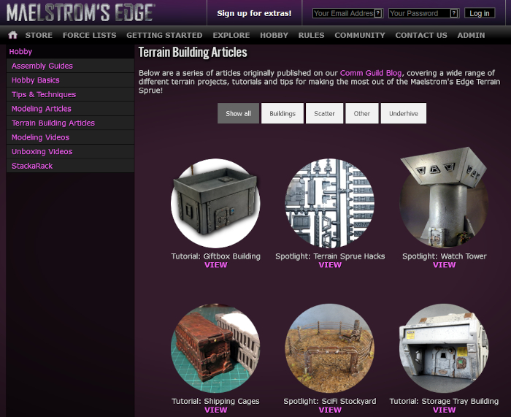The height and width of the screenshot is (417, 511).
Task: Click the Terrain Building Articles page heading
Action: tap(193, 53)
